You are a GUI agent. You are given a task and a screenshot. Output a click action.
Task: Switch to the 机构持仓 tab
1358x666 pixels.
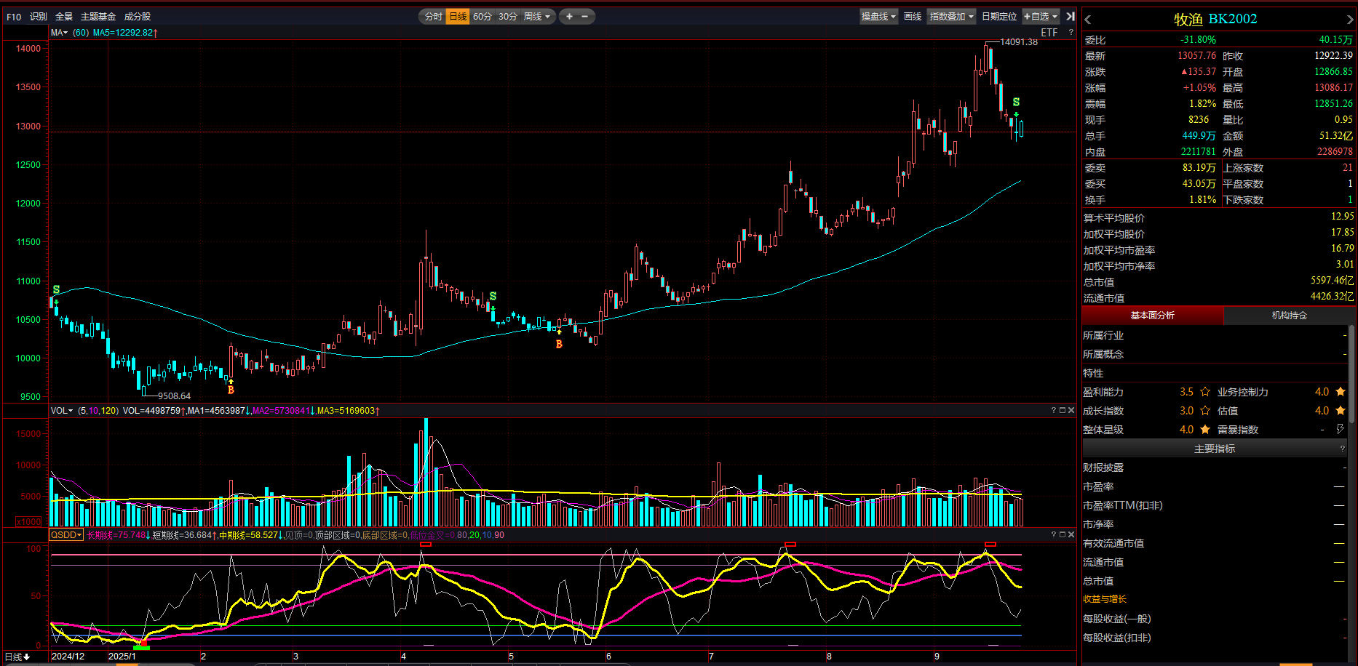pos(1289,316)
